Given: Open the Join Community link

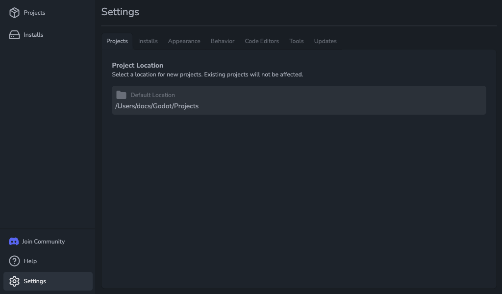Looking at the screenshot, I should click(x=43, y=242).
